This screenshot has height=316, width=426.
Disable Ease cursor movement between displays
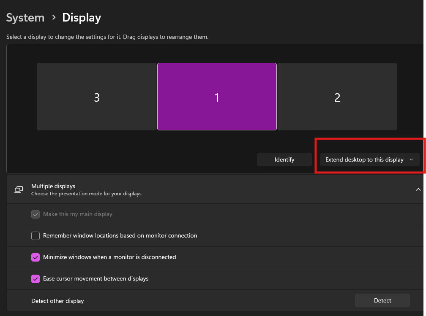(x=35, y=279)
